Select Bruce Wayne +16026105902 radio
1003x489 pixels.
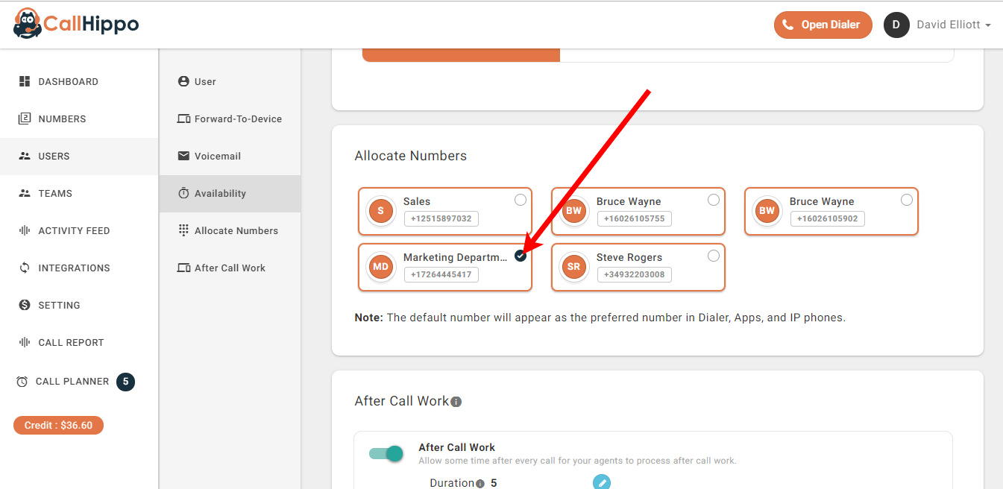pos(907,200)
